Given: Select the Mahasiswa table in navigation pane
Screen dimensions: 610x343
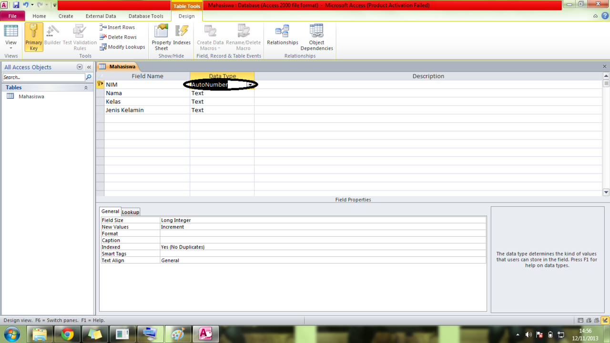Looking at the screenshot, I should point(31,96).
